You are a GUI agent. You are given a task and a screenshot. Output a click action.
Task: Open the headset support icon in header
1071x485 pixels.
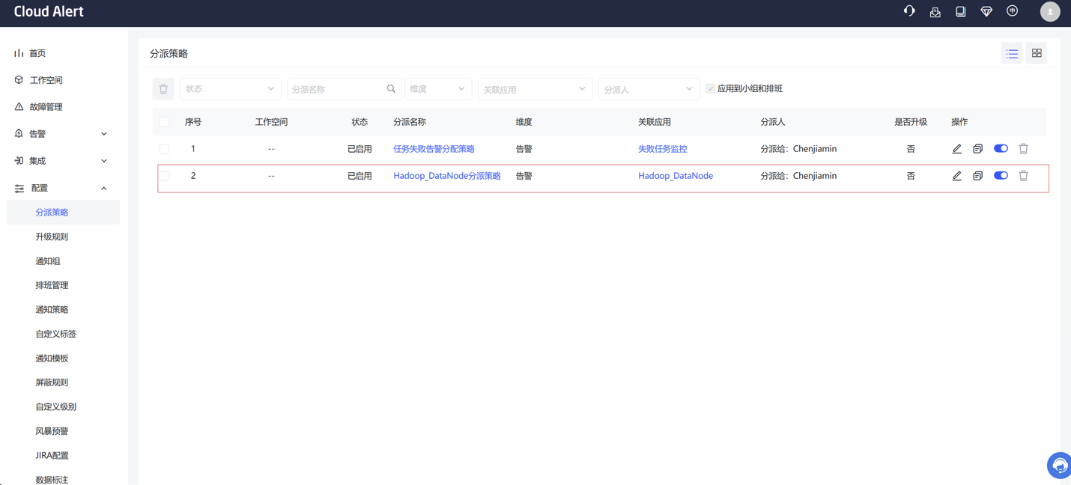[909, 11]
